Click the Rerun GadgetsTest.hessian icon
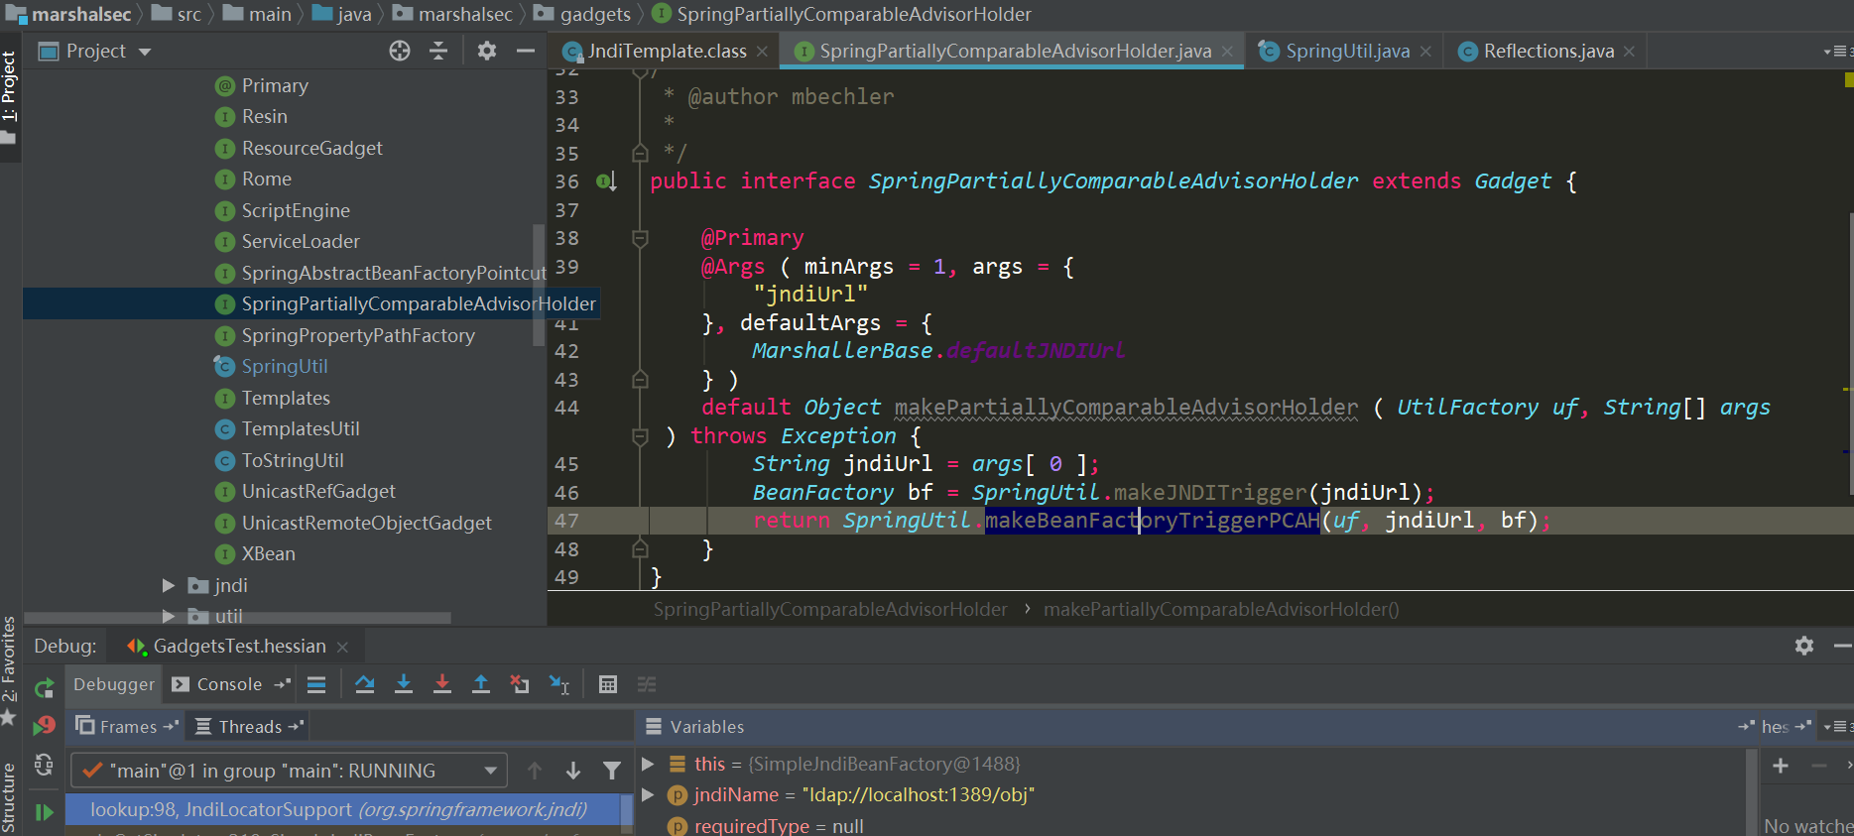Screen dimensions: 1854x836 click(x=44, y=687)
